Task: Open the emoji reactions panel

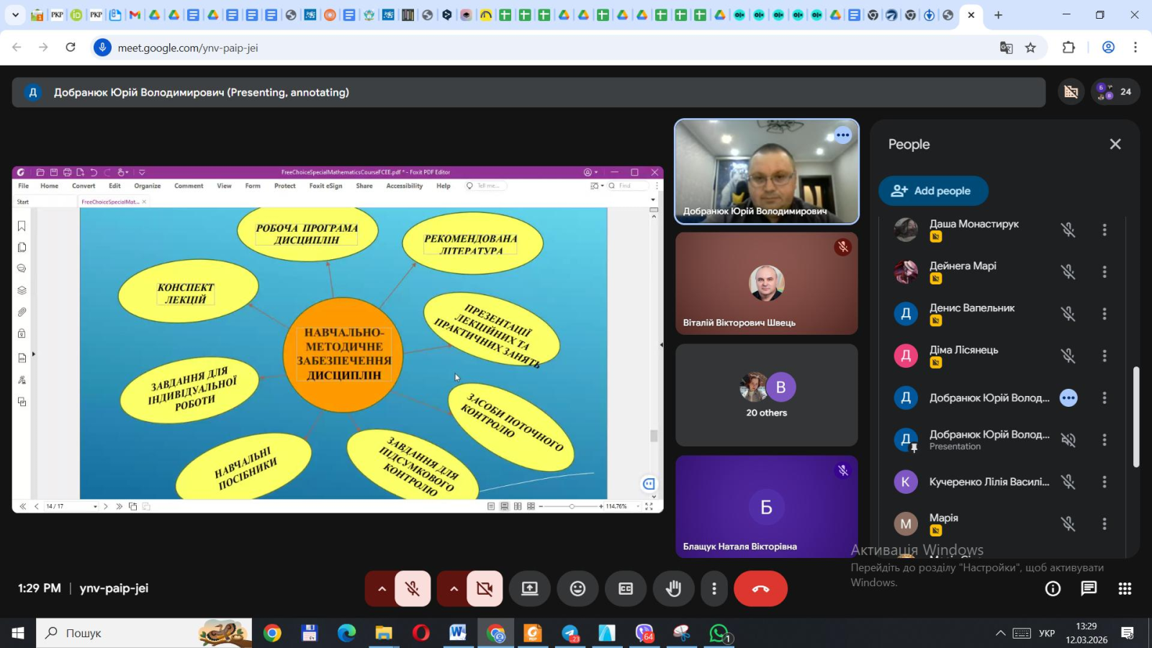Action: pyautogui.click(x=577, y=589)
